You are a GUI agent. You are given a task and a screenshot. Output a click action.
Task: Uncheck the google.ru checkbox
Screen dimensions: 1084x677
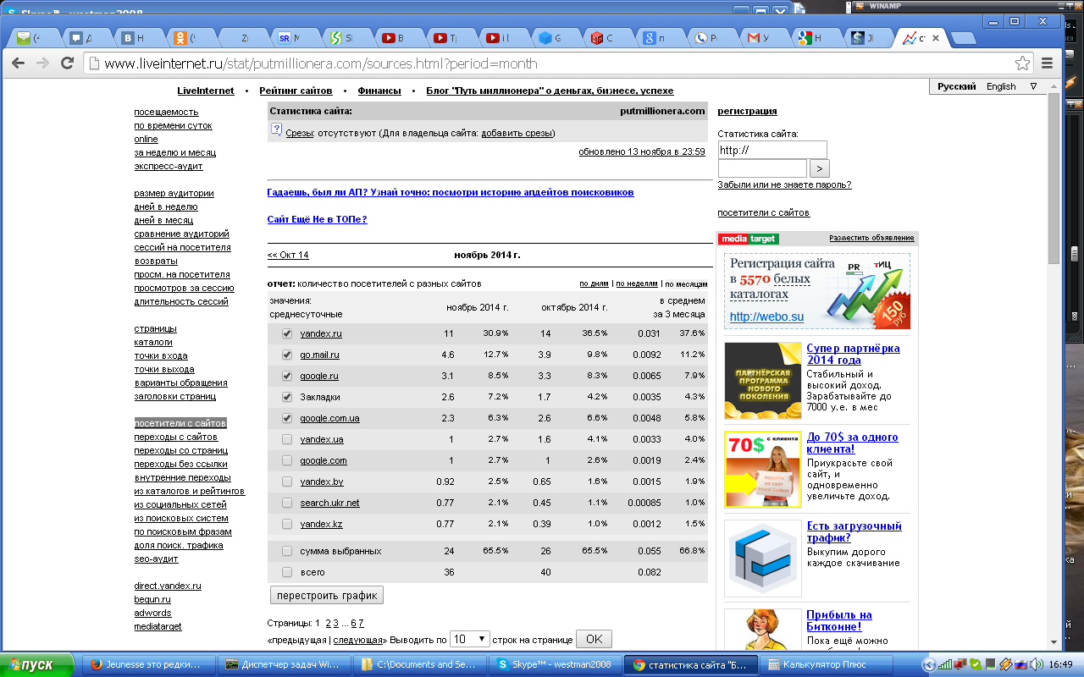pos(287,376)
